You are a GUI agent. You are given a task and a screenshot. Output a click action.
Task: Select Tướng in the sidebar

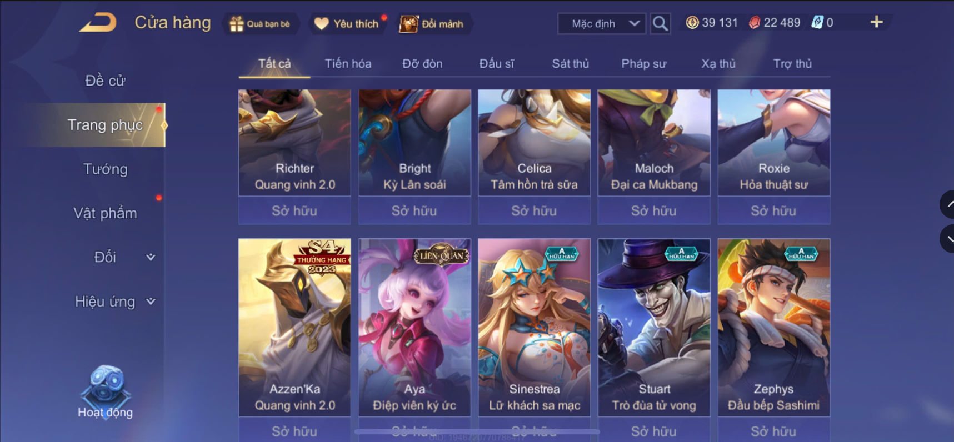click(x=106, y=169)
